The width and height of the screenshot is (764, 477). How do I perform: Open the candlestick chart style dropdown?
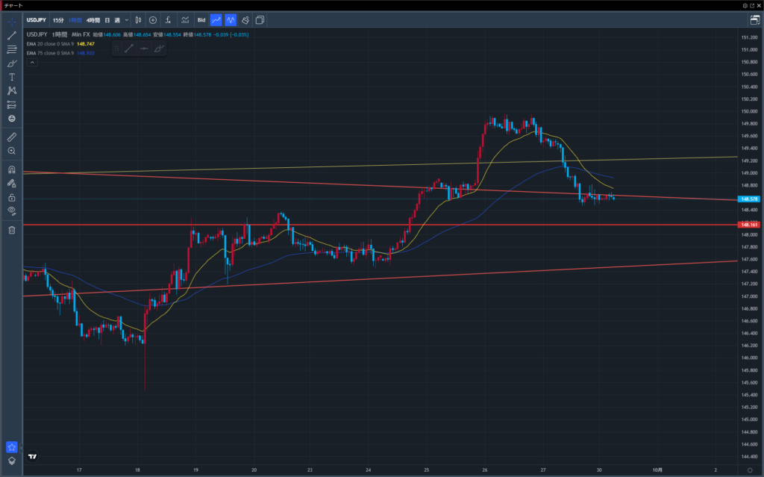139,20
